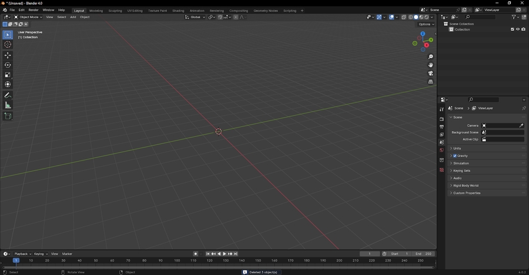Viewport: 529px width, 275px height.
Task: Open World properties tab
Action: coord(441,150)
